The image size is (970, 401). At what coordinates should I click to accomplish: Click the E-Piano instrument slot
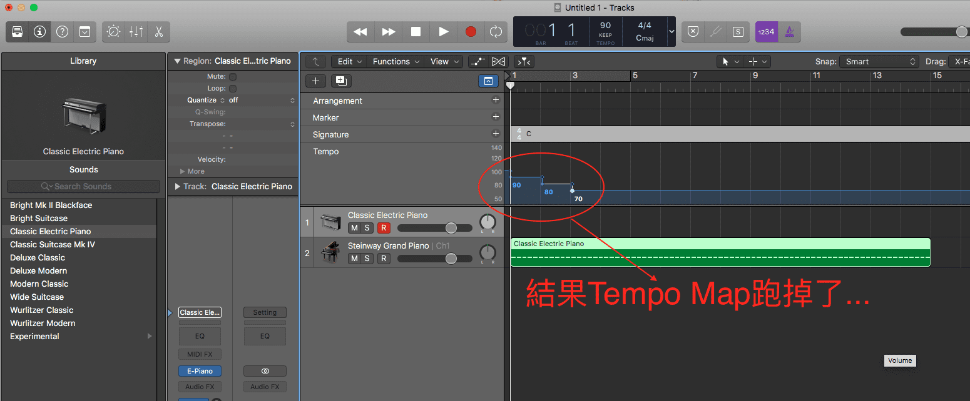coord(200,371)
